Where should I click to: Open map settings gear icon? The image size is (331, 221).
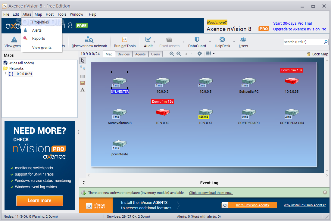click(x=200, y=54)
